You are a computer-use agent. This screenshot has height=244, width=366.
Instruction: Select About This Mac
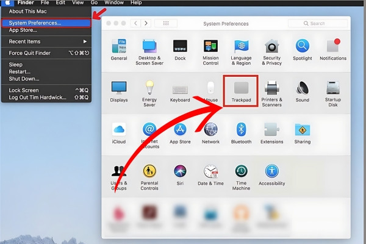coord(46,12)
